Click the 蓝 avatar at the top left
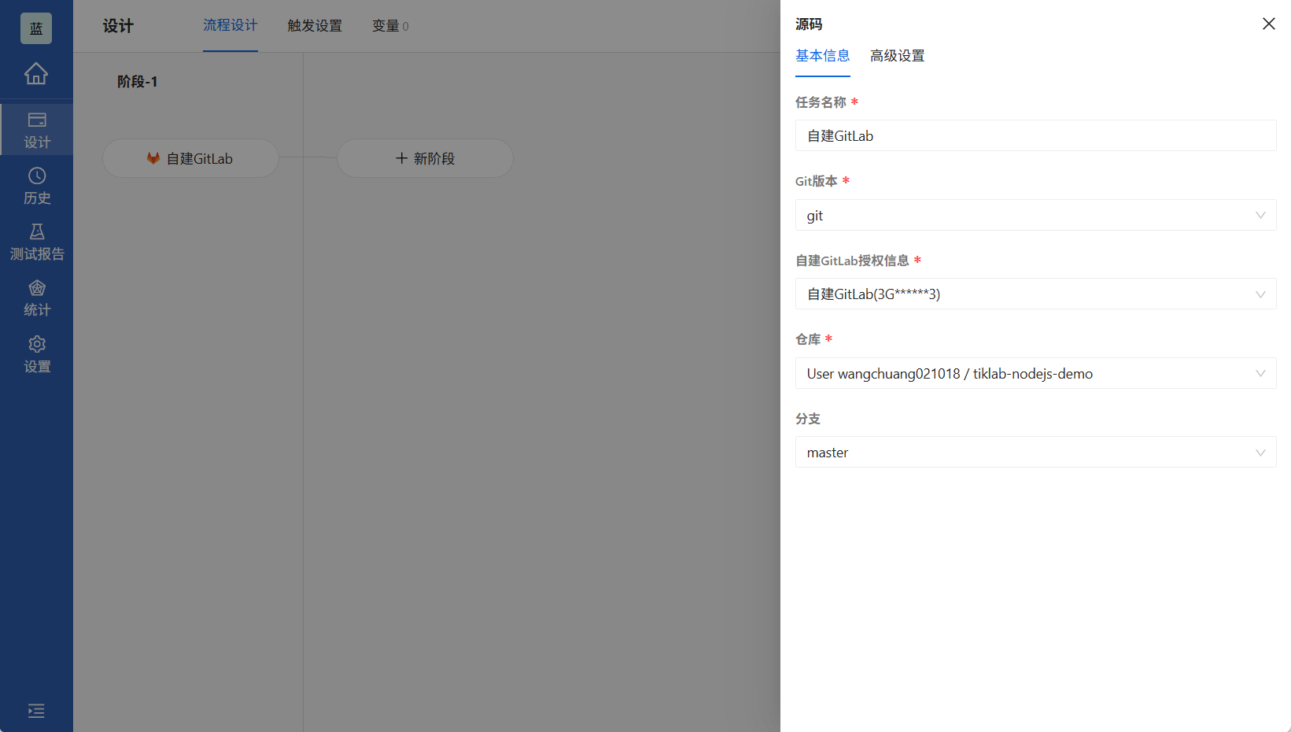Viewport: 1291px width, 732px height. [36, 28]
